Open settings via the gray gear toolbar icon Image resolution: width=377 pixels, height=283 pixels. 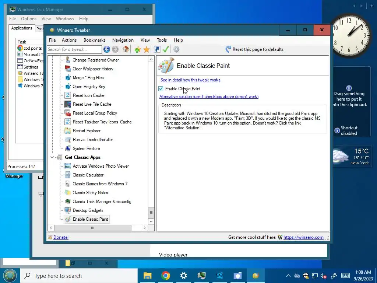coord(176,49)
